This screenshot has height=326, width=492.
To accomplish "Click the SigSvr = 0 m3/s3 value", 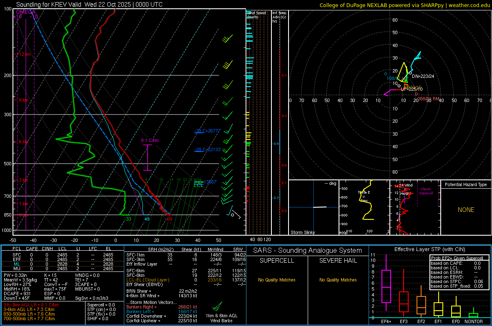I will click(92, 299).
